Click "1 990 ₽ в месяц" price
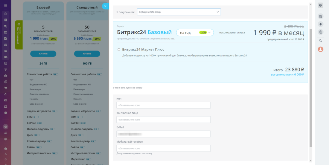Viewport: 329px width, 165px height. click(279, 33)
